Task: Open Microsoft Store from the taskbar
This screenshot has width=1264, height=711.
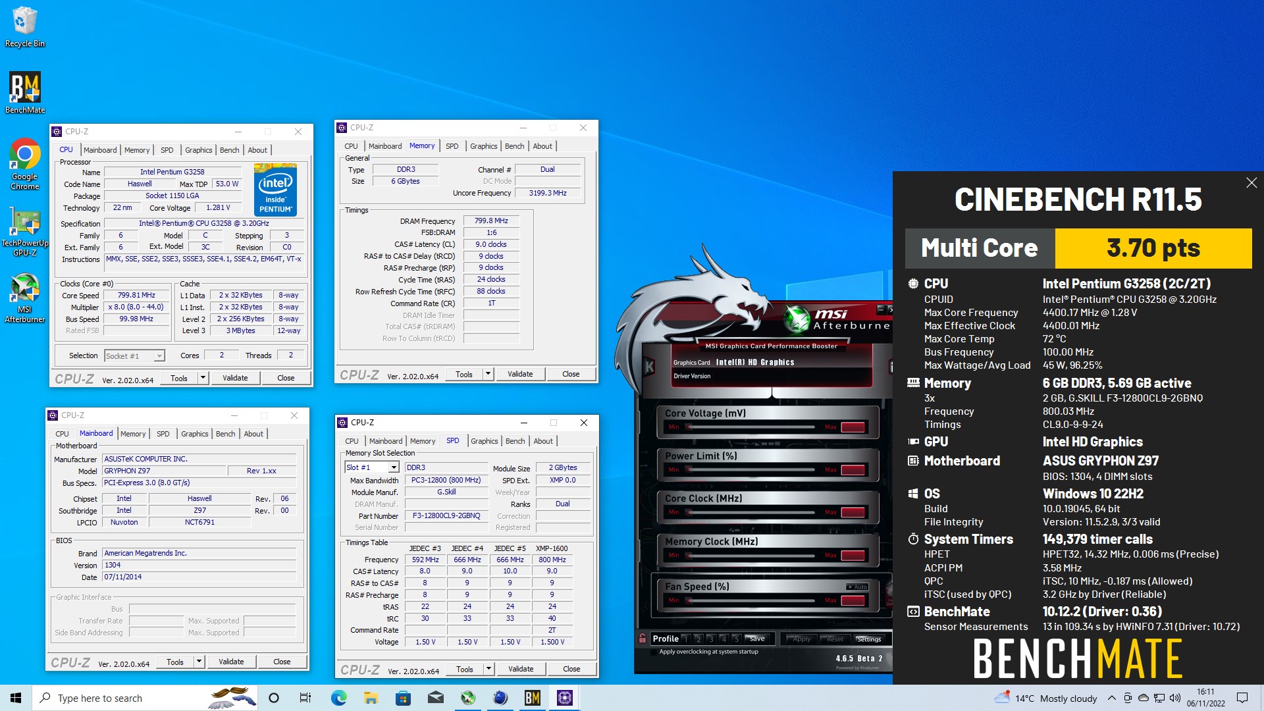Action: coord(403,698)
